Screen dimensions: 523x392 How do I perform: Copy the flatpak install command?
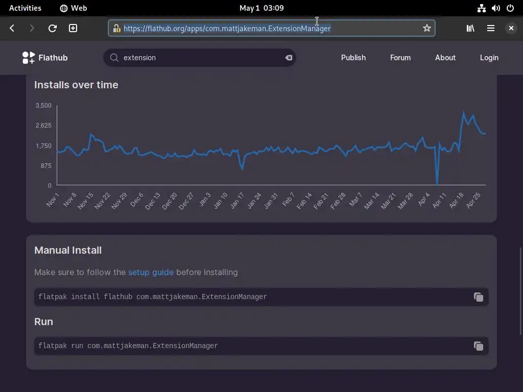(478, 297)
